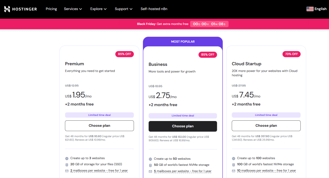Expand the Explore menu
The image size is (329, 178).
[x=98, y=9]
